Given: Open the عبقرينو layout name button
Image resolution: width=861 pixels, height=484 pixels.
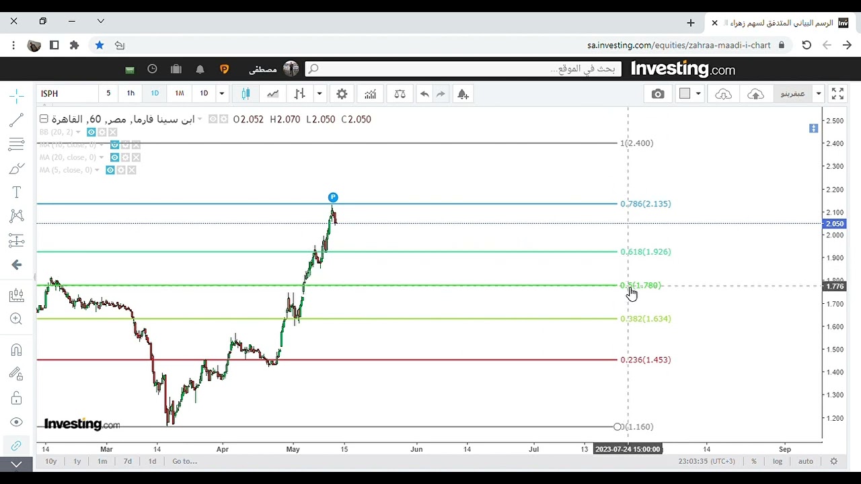Looking at the screenshot, I should click(x=792, y=94).
